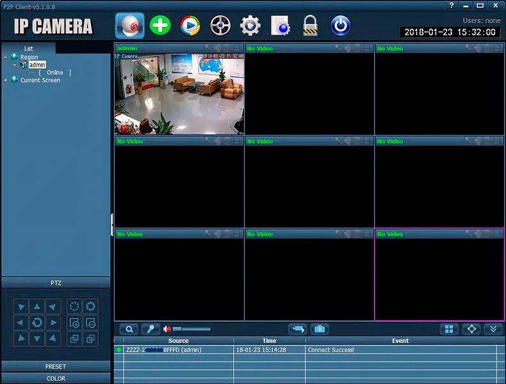Open the live camera view icon
This screenshot has height=384, width=506.
click(x=130, y=26)
